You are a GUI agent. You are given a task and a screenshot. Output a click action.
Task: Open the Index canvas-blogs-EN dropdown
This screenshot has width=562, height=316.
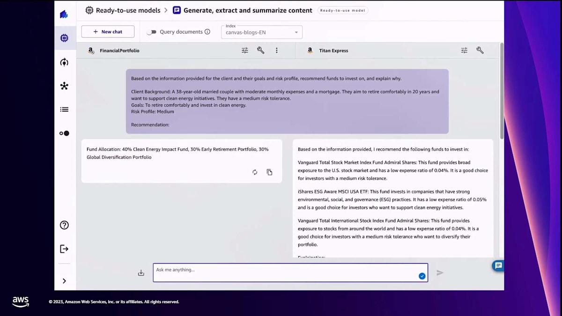pos(262,32)
